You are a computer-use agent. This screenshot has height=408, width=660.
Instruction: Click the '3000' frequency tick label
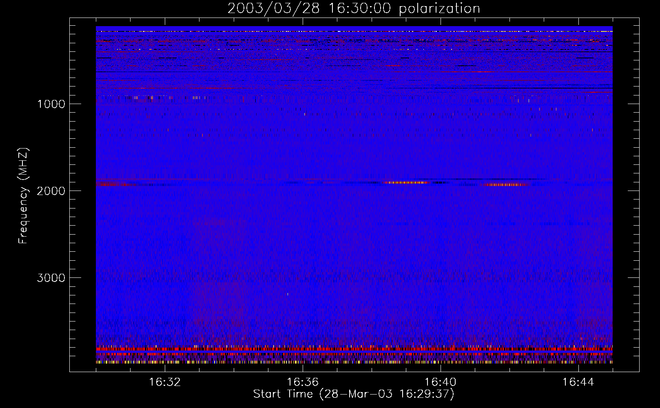pyautogui.click(x=51, y=278)
